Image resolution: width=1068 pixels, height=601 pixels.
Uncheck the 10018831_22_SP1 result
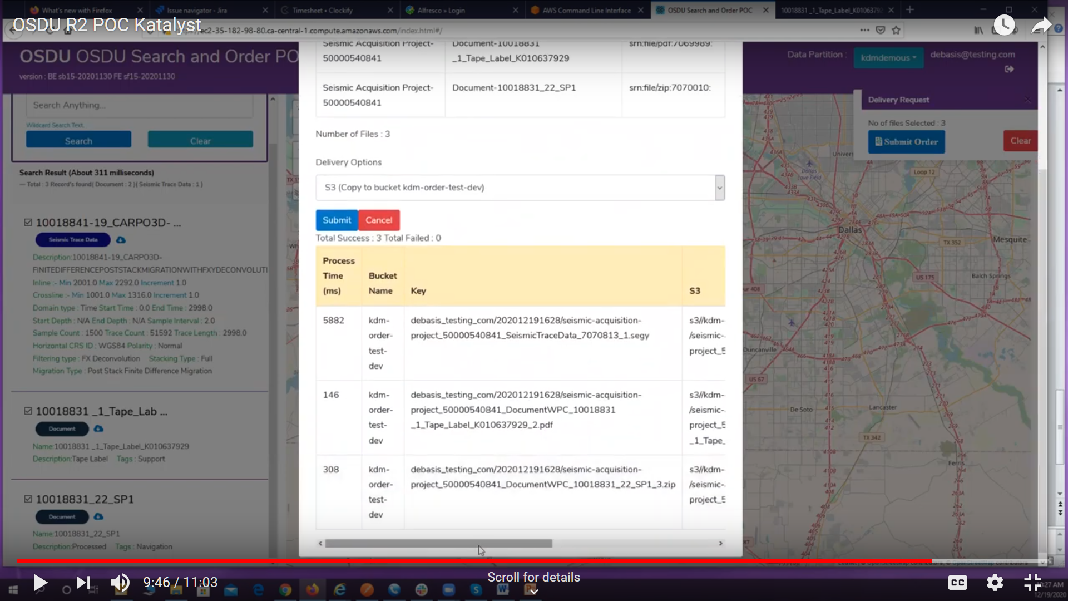[28, 499]
